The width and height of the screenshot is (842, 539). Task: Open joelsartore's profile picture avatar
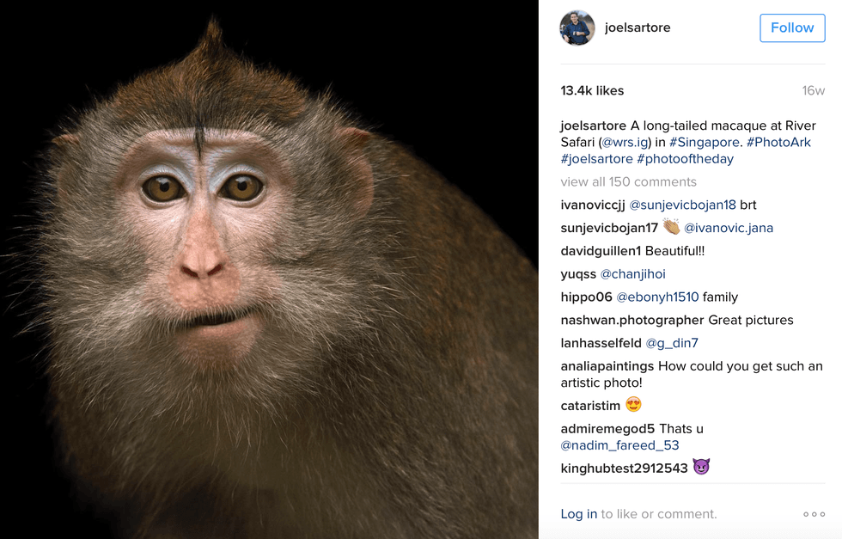577,28
